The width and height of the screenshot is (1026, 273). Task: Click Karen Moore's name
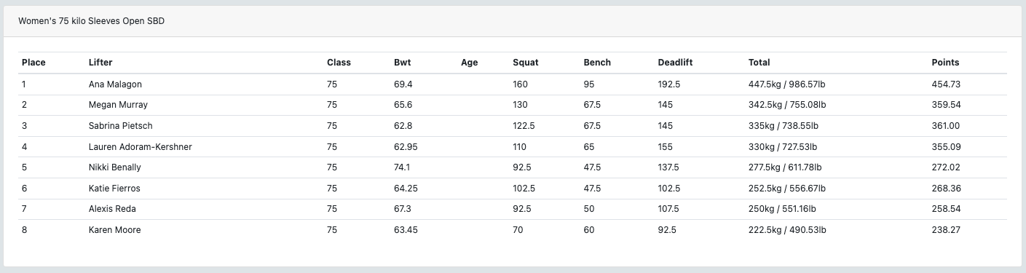114,230
